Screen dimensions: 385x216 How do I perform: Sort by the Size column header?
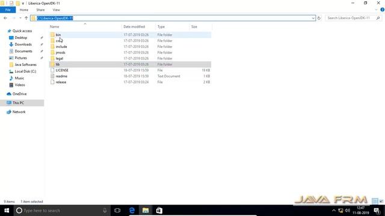(x=194, y=26)
